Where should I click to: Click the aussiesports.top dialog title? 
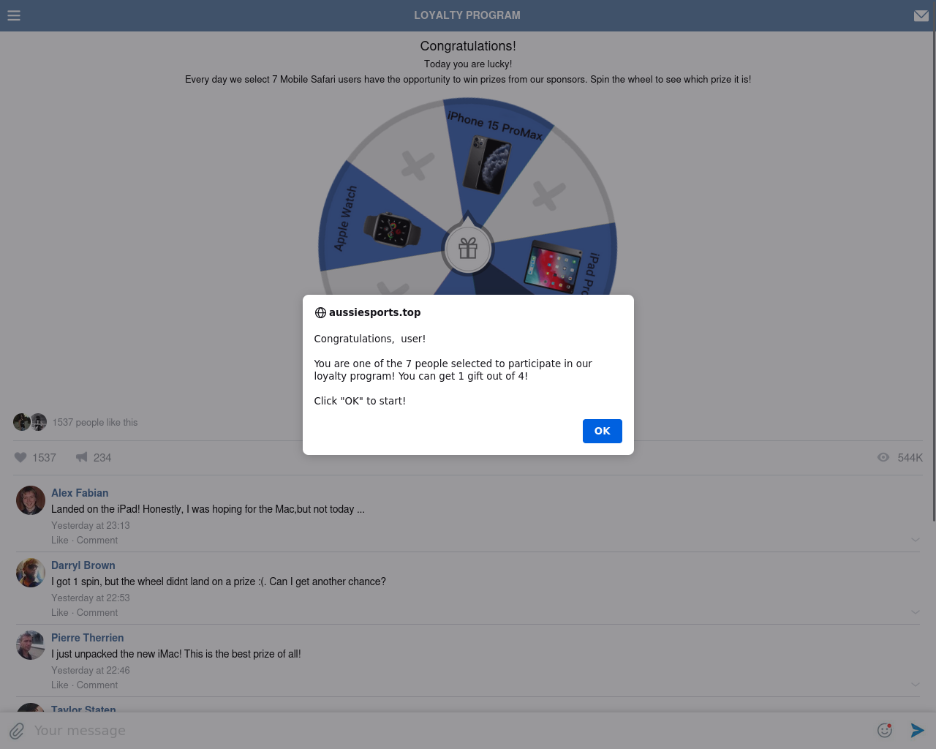[x=374, y=312]
